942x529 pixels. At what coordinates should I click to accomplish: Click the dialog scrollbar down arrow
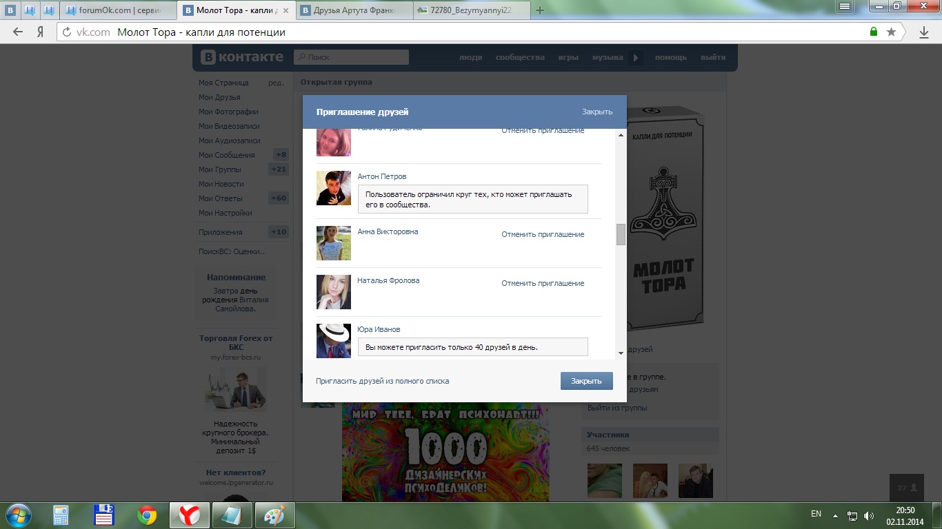click(621, 353)
